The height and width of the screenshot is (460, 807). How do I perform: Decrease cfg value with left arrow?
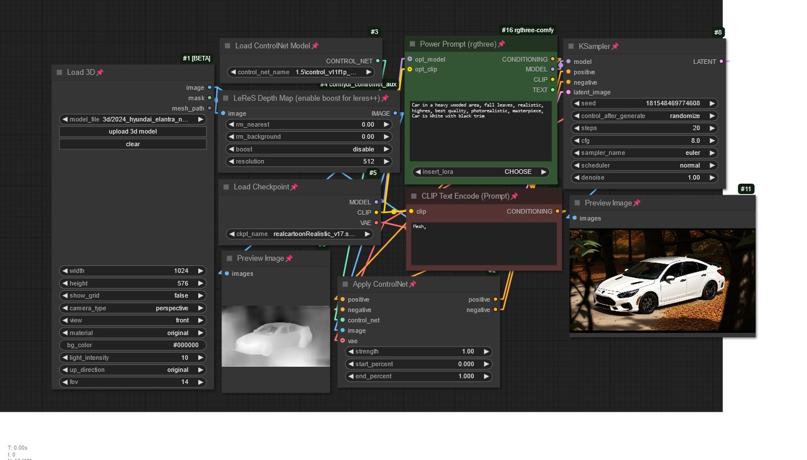click(577, 141)
